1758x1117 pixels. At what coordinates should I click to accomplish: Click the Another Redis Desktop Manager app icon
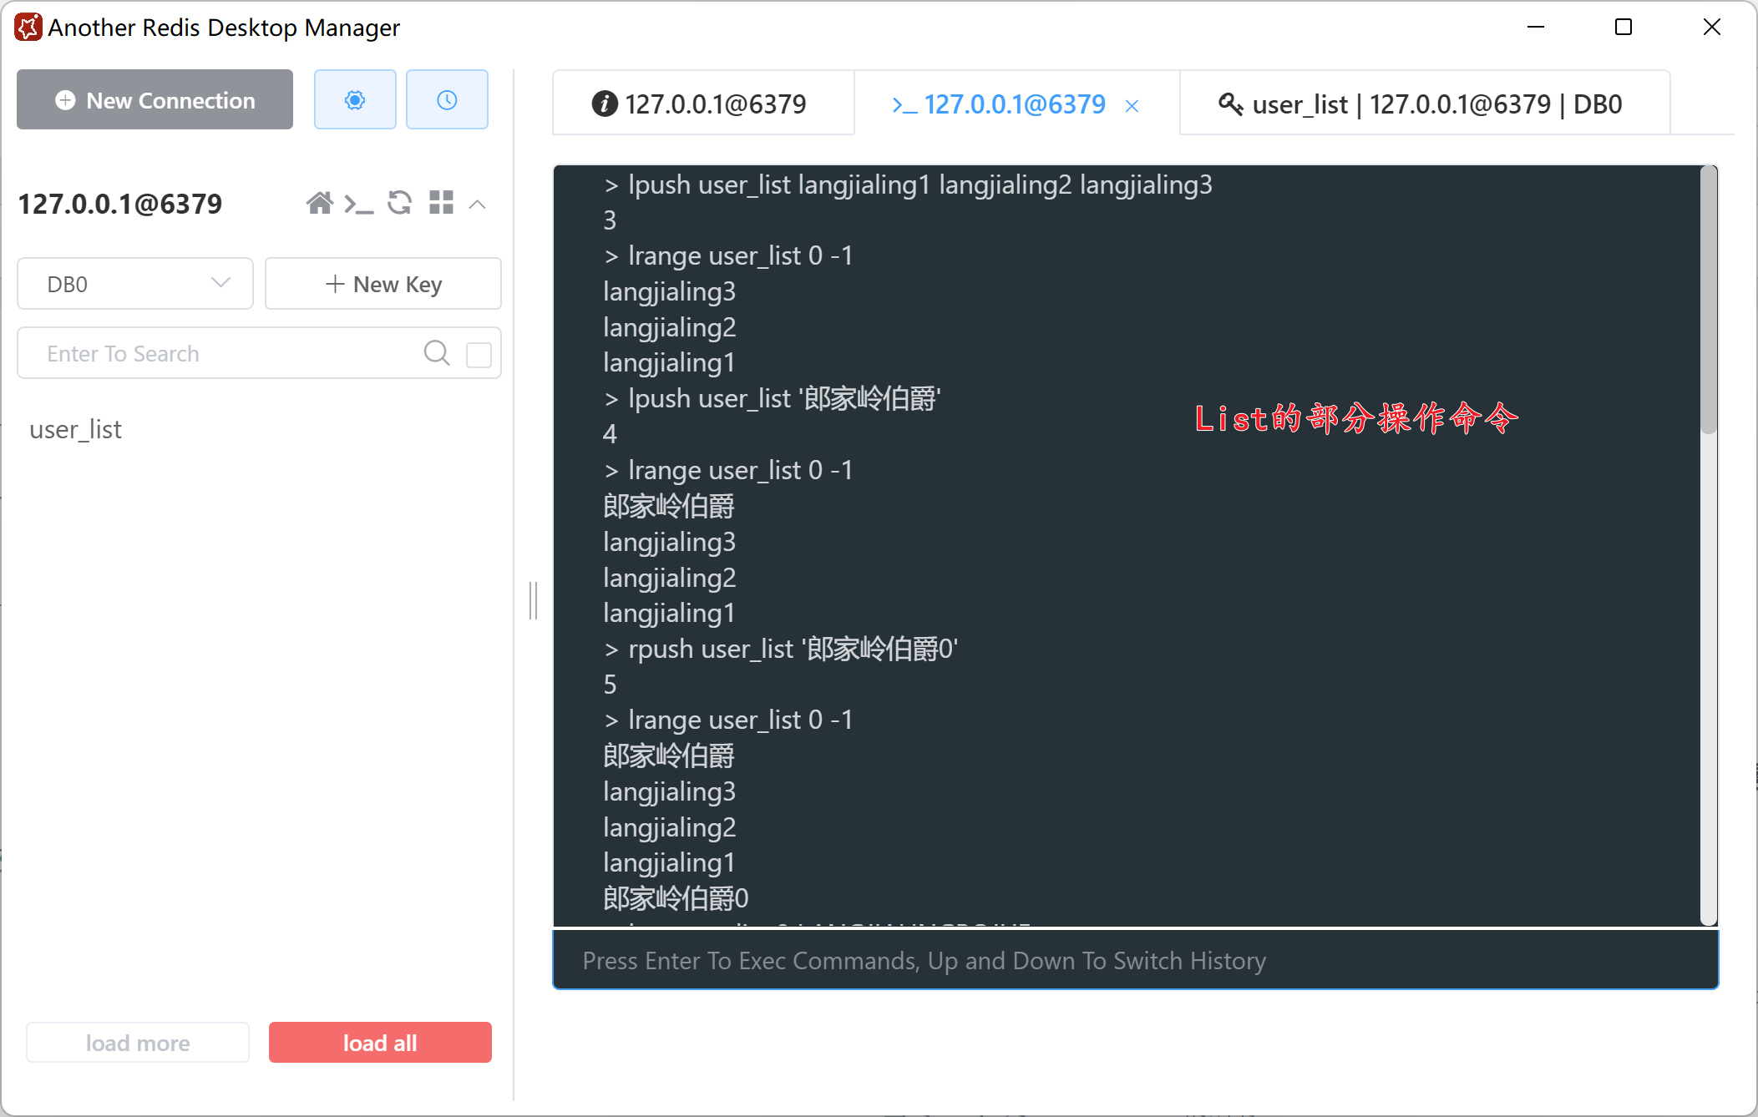click(x=28, y=27)
